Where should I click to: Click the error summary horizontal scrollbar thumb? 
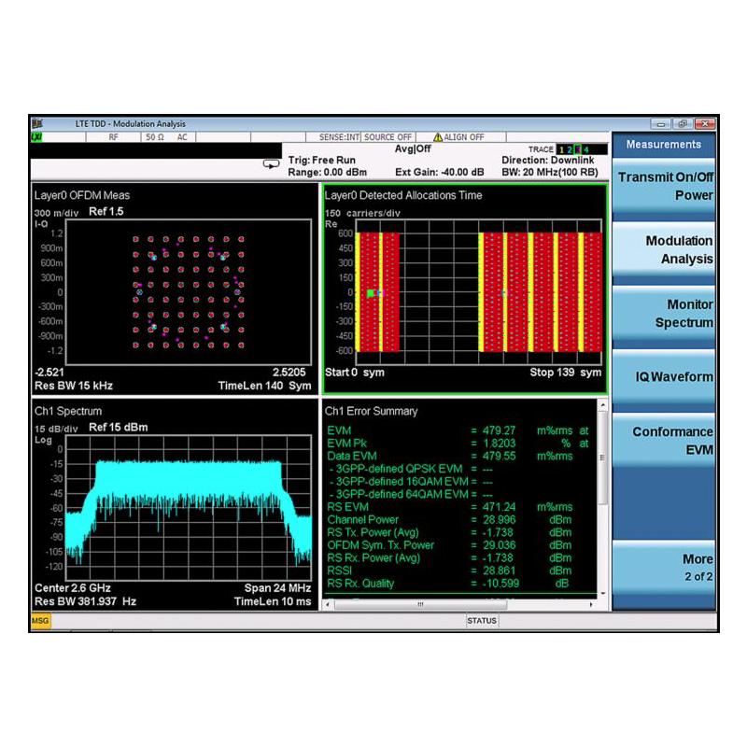pyautogui.click(x=420, y=604)
